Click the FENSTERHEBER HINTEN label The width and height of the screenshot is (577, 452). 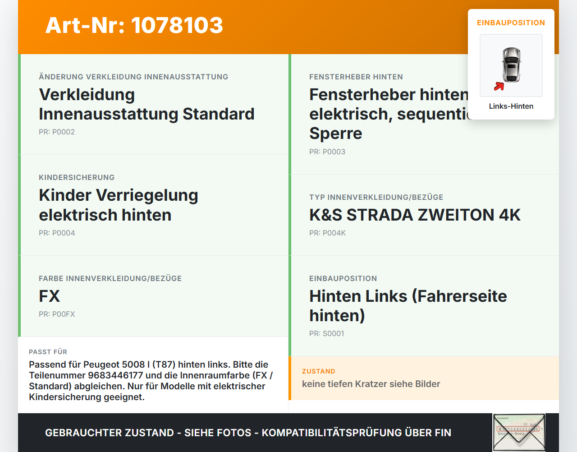click(356, 77)
